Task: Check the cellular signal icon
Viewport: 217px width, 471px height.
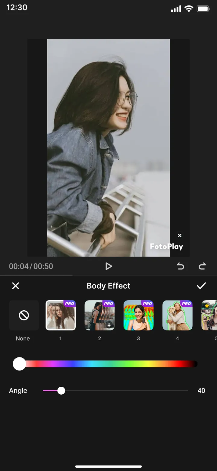Action: 176,9
